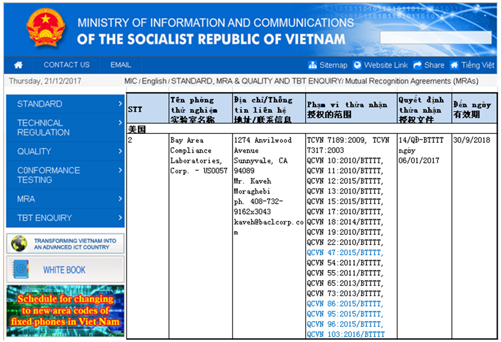Switch language to Tiếng Việt
The image size is (501, 342).
click(x=478, y=65)
